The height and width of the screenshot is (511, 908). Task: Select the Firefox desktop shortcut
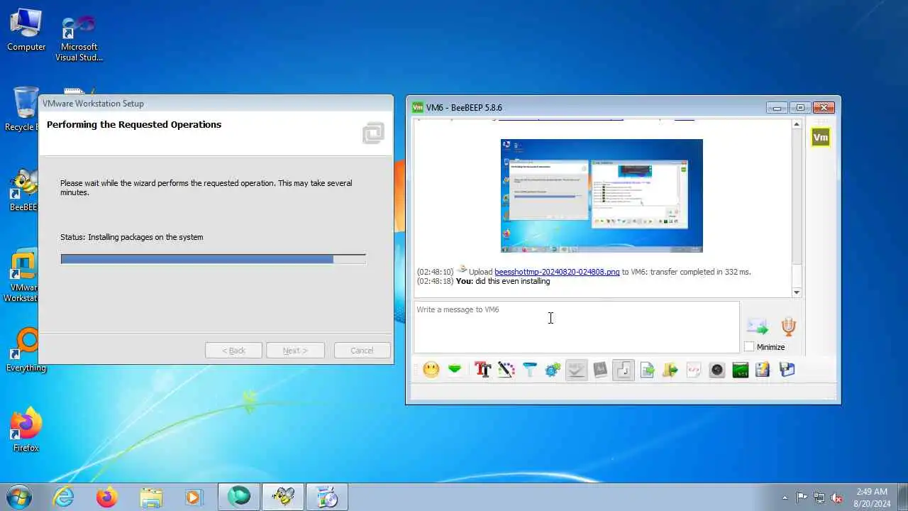[26, 429]
